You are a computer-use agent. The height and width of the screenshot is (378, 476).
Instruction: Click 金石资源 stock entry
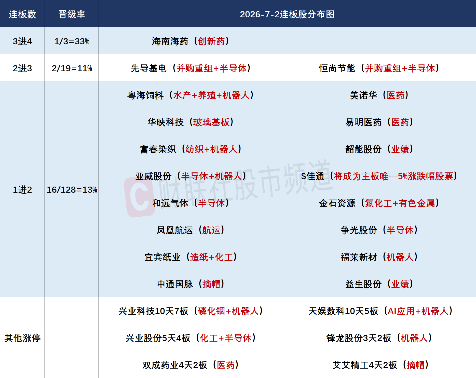click(x=379, y=203)
